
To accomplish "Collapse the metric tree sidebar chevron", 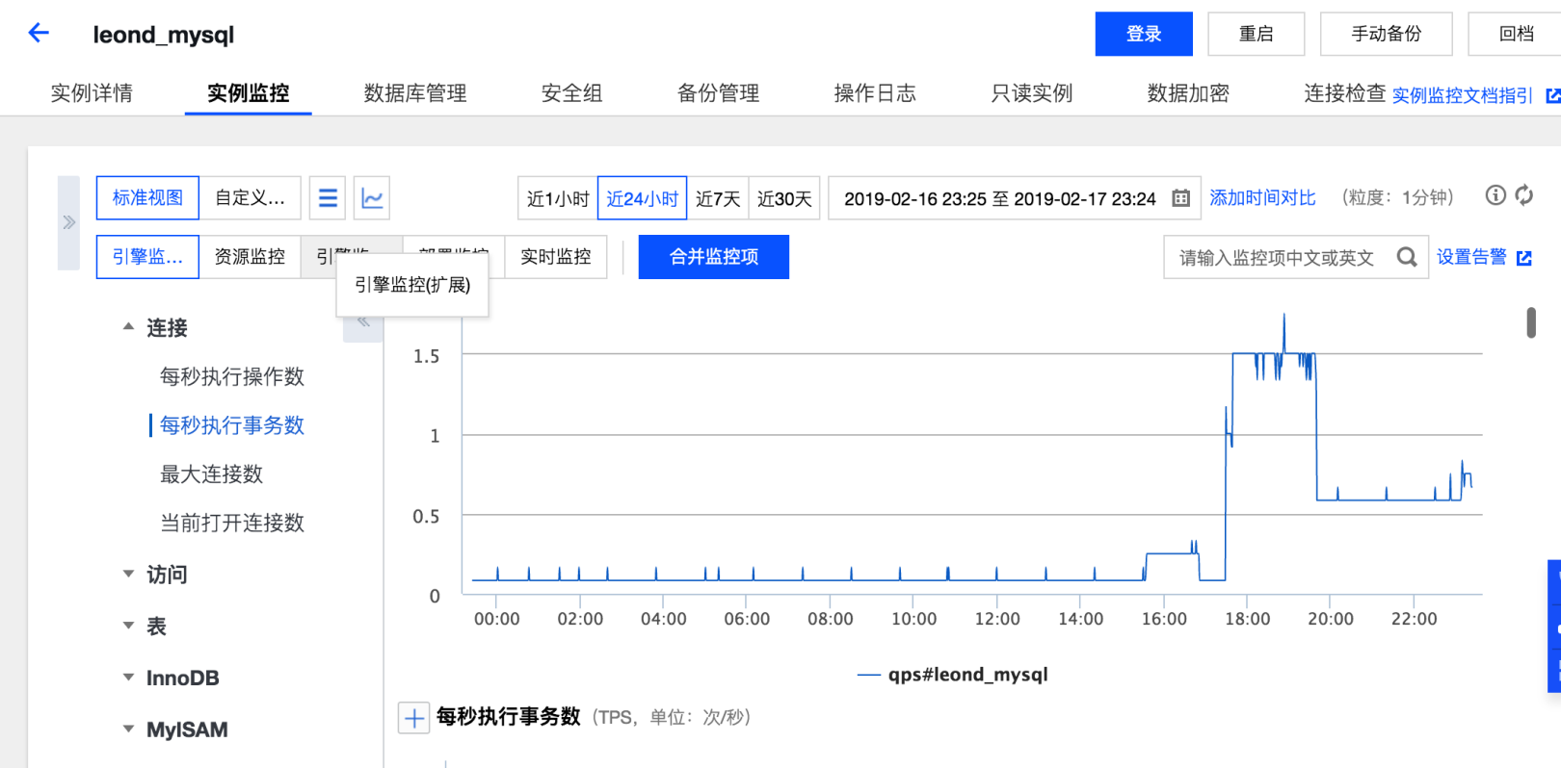I will [363, 322].
